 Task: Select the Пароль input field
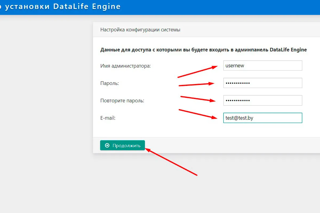tap(263, 83)
